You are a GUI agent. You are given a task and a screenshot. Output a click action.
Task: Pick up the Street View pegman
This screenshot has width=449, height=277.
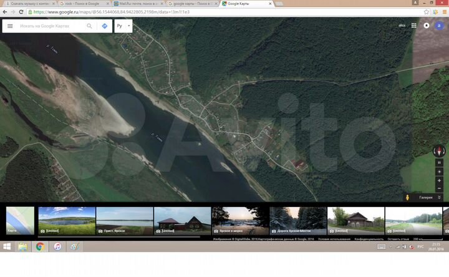click(x=408, y=197)
